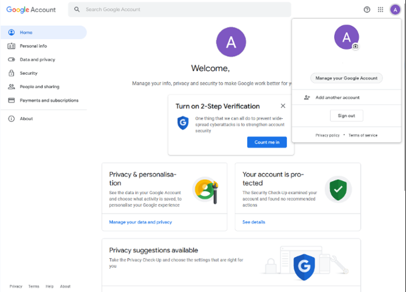The image size is (406, 292).
Task: Click the profile avatar in top bar
Action: [395, 10]
